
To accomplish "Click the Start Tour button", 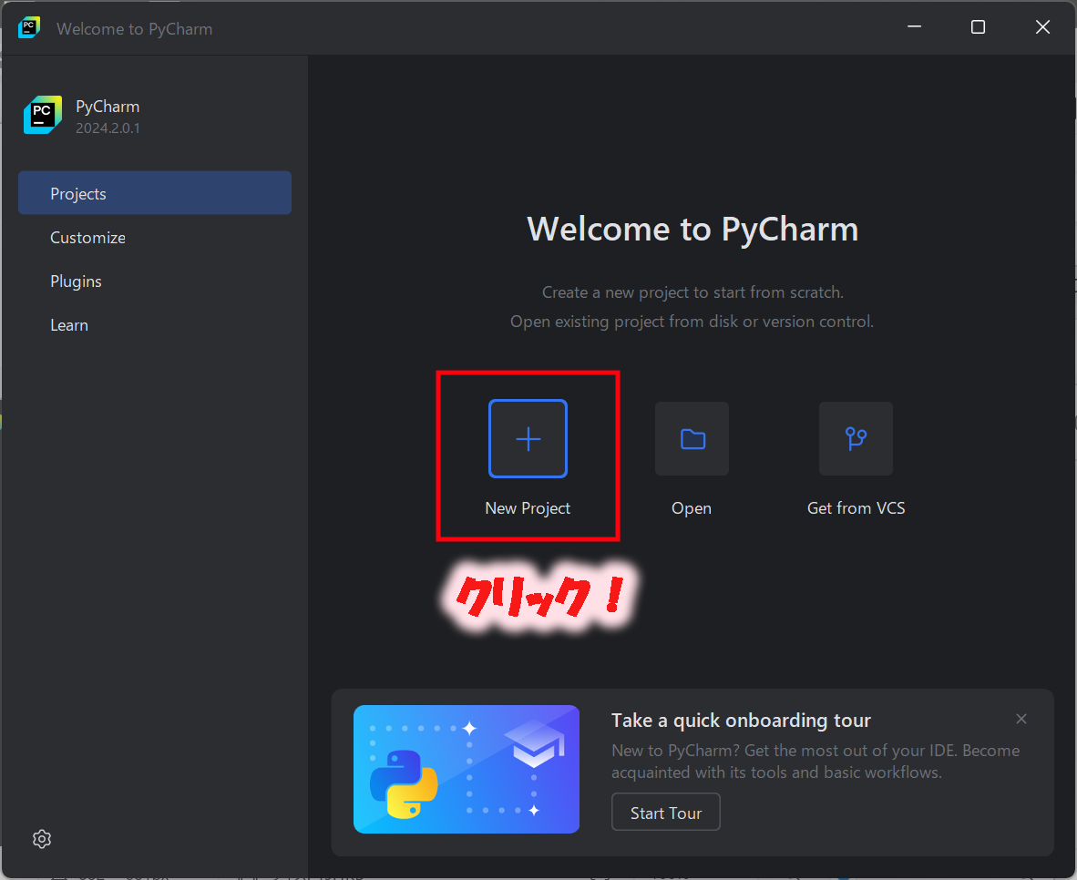I will (665, 812).
